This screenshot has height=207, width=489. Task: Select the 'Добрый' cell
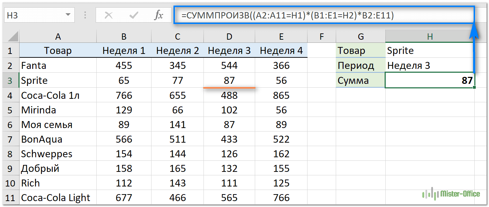(x=58, y=169)
